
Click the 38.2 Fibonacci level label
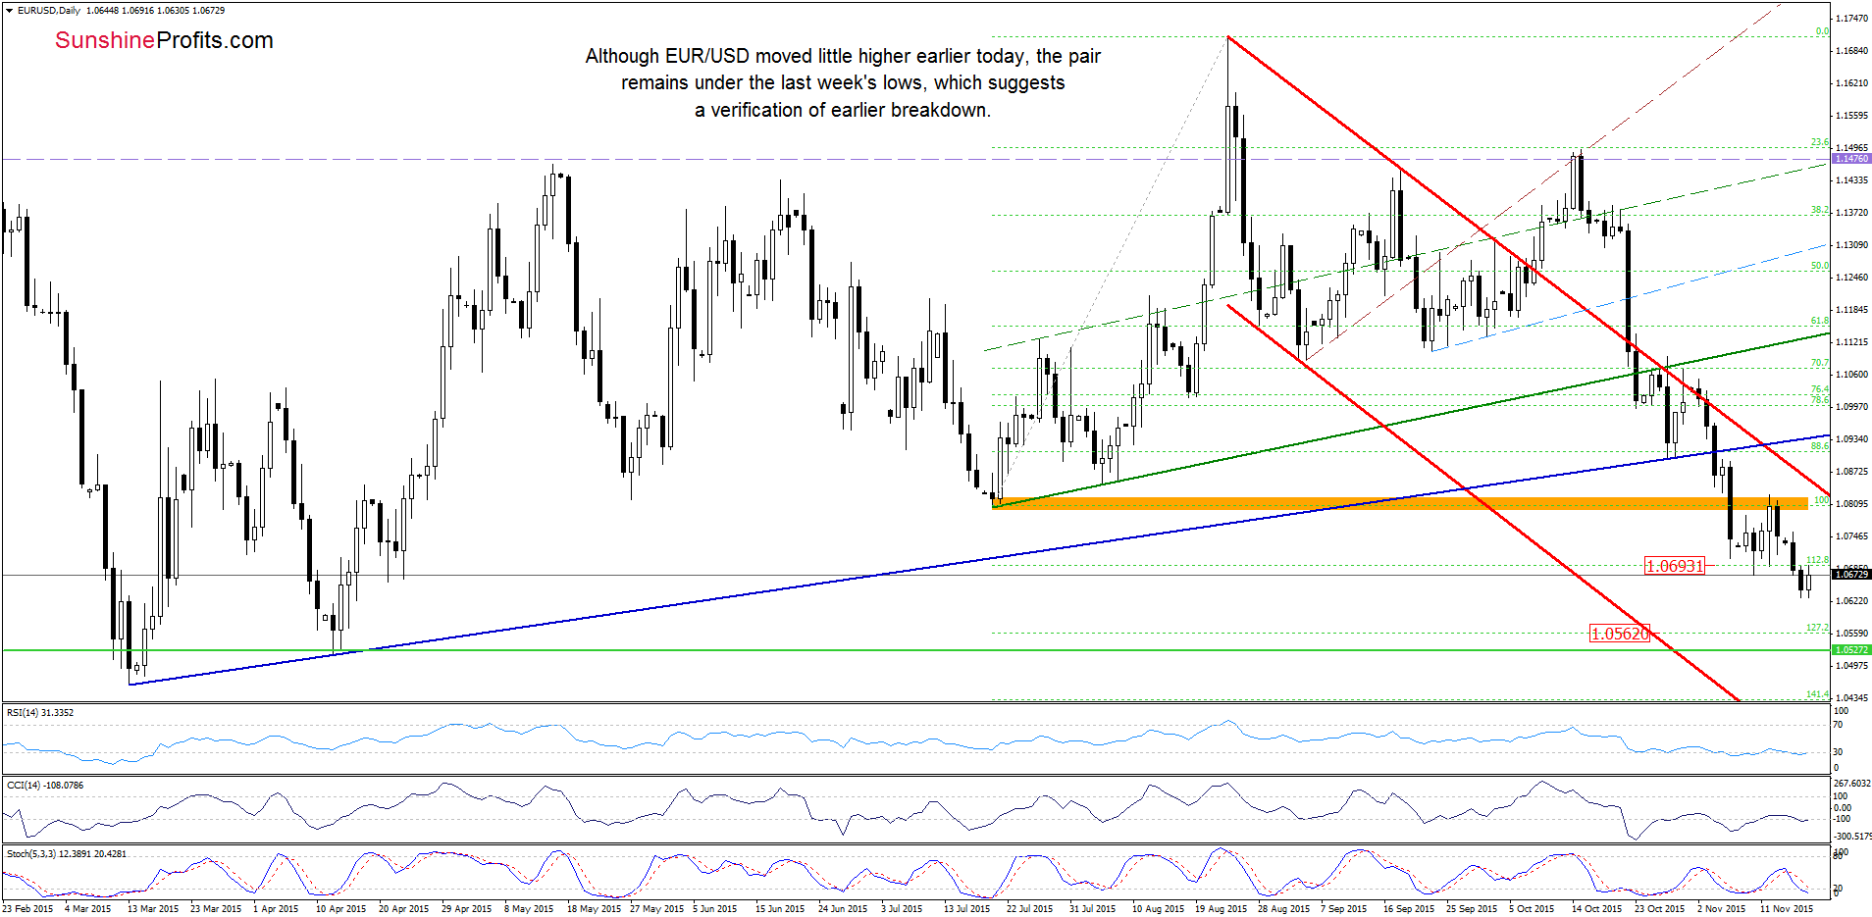(1819, 211)
